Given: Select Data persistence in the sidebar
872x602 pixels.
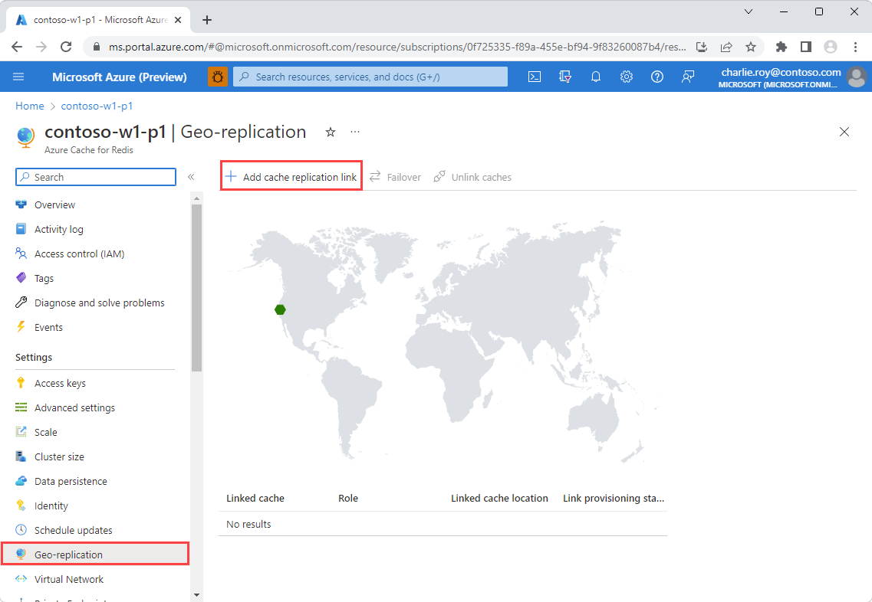Looking at the screenshot, I should [x=71, y=480].
